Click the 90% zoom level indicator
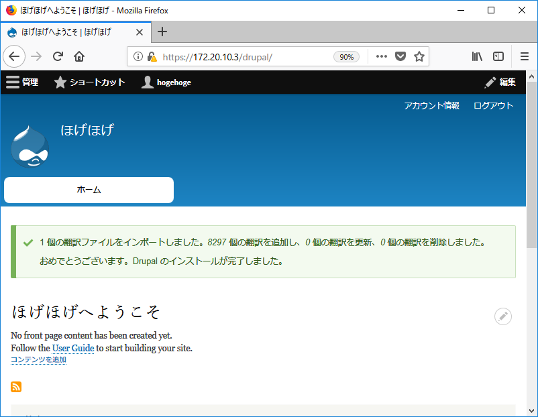Image resolution: width=538 pixels, height=417 pixels. coord(347,57)
